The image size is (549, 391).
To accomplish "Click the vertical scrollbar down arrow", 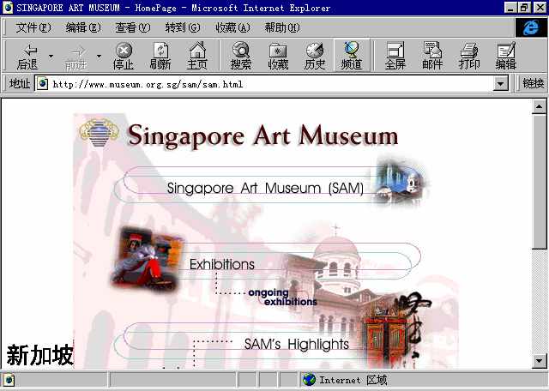I will pyautogui.click(x=540, y=361).
